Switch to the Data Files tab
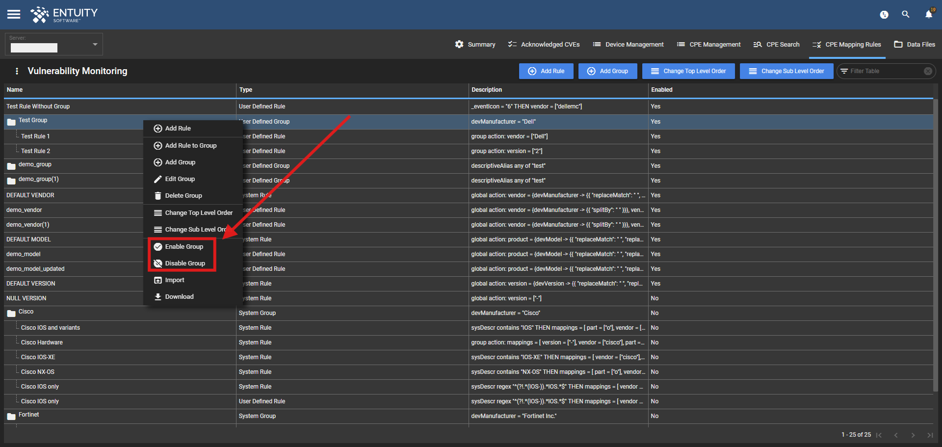Viewport: 942px width, 447px height. click(x=915, y=44)
